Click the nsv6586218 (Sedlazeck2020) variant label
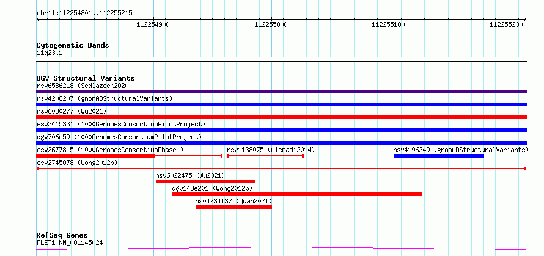The width and height of the screenshot is (544, 256). click(84, 86)
